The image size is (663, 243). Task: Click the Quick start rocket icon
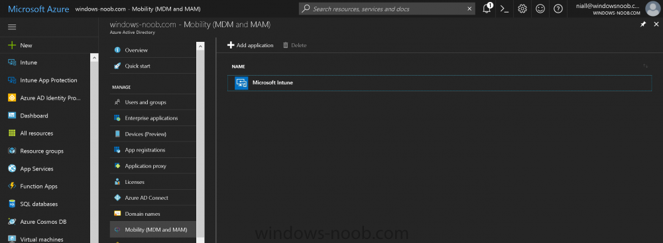[x=117, y=66]
